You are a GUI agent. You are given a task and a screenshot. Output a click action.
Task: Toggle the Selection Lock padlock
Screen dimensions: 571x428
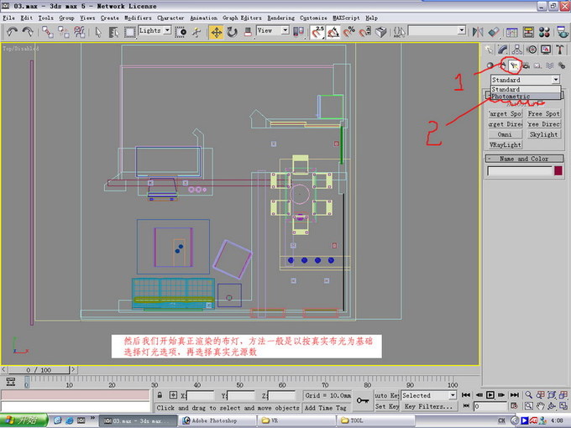click(160, 395)
